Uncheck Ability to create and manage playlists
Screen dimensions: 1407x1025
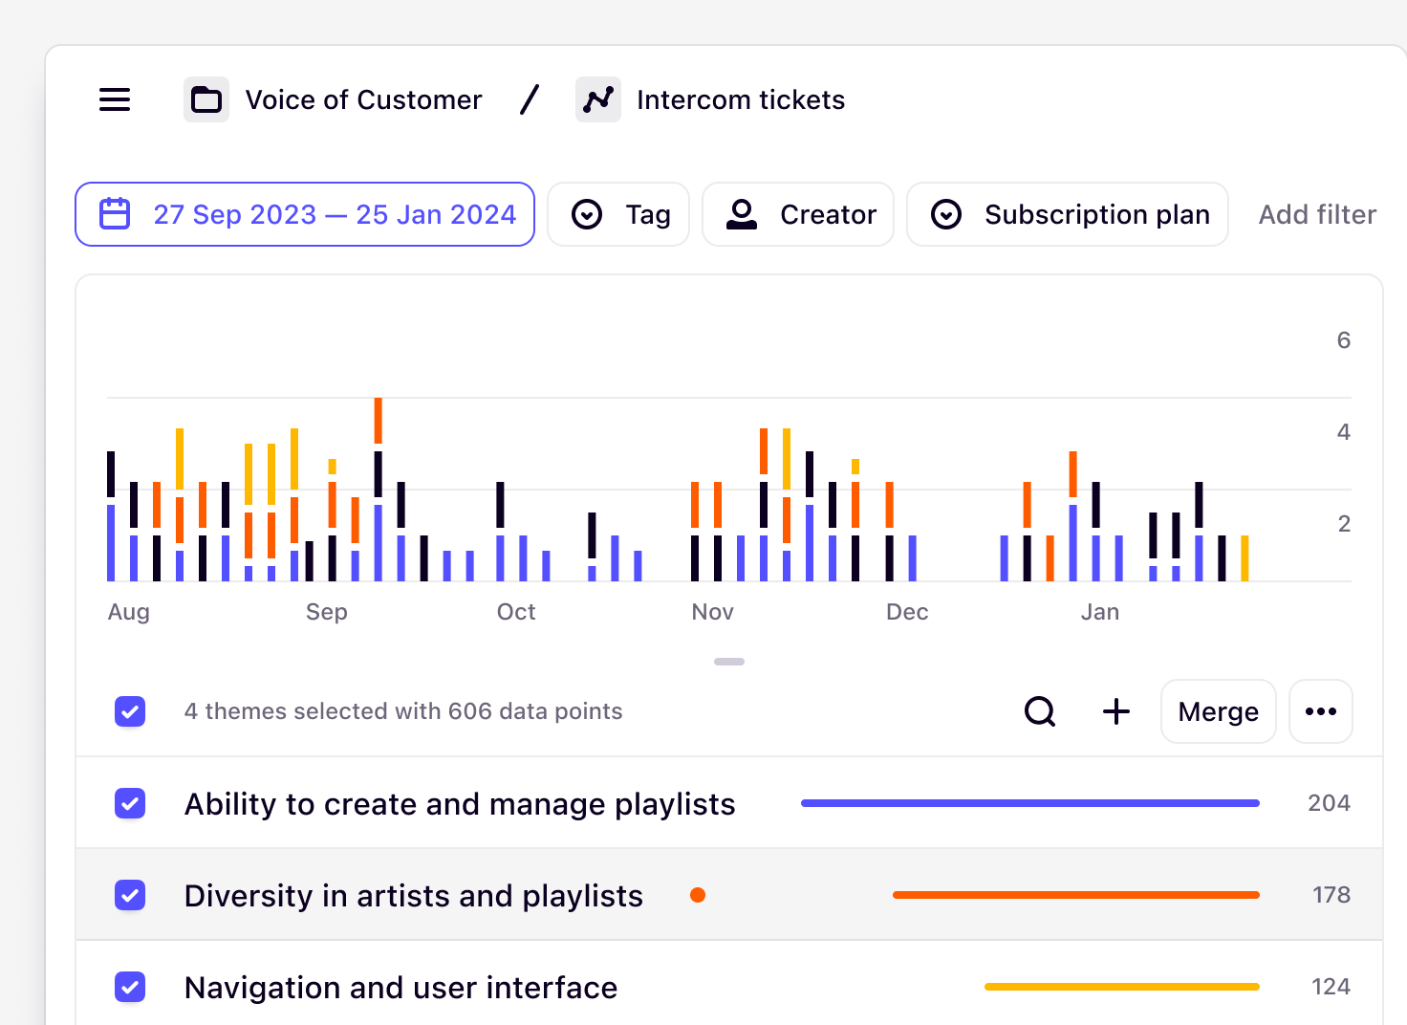point(130,803)
